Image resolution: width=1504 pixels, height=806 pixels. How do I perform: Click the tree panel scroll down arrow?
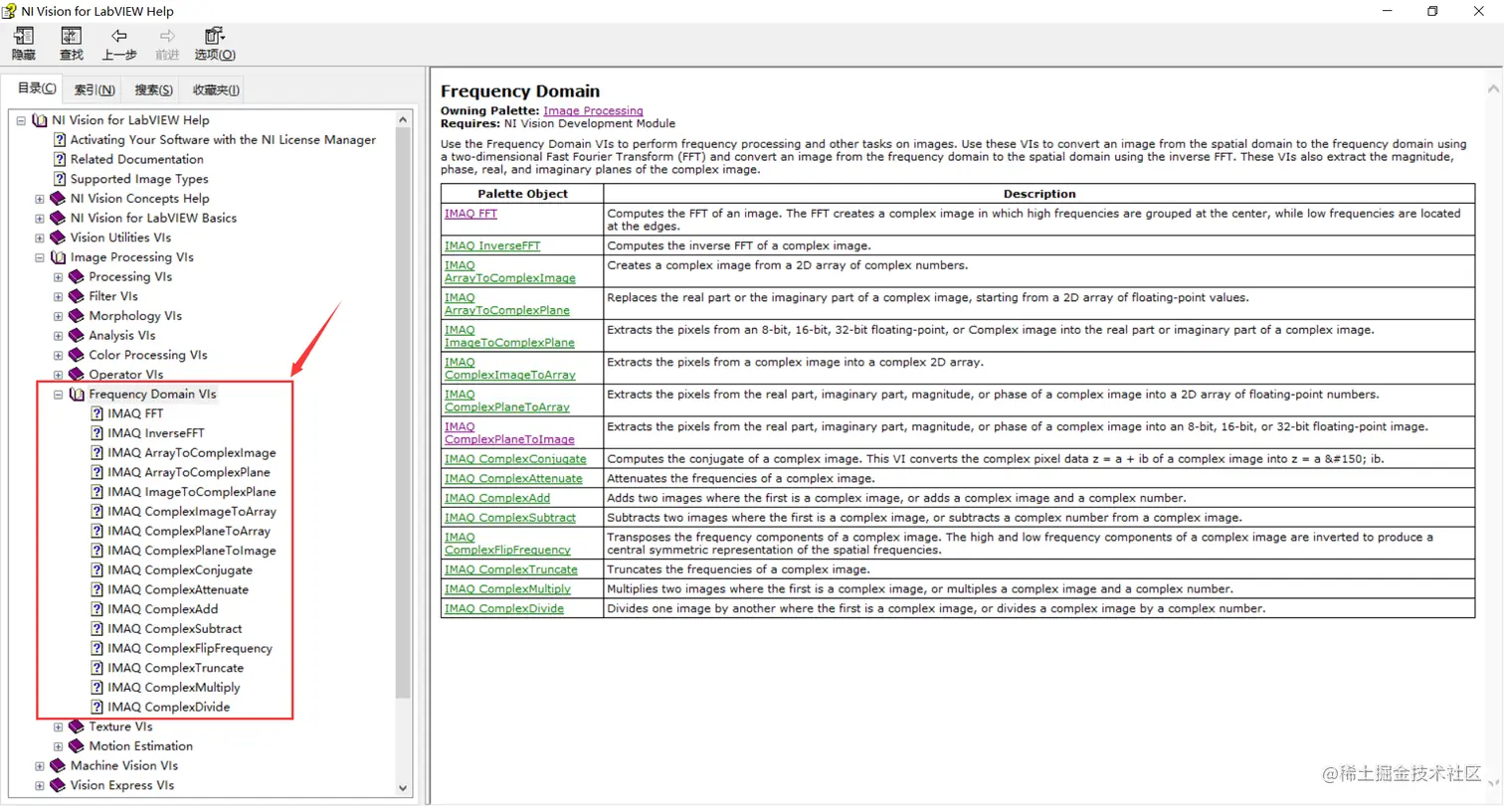point(403,787)
